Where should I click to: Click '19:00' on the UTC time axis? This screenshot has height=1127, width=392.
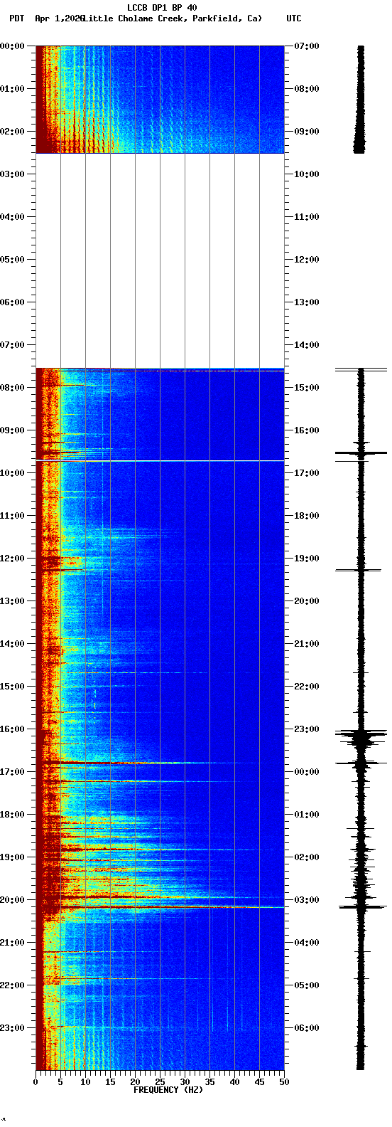point(307,559)
